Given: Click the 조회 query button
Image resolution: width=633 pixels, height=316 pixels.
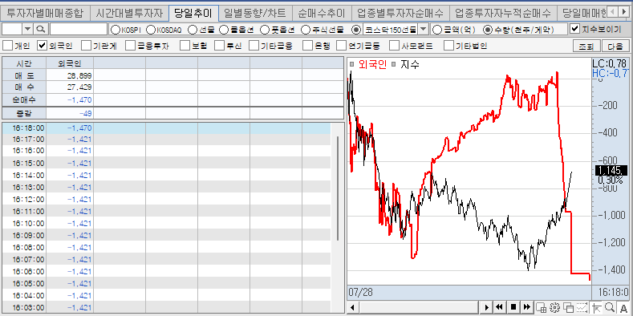Looking at the screenshot, I should [x=586, y=46].
